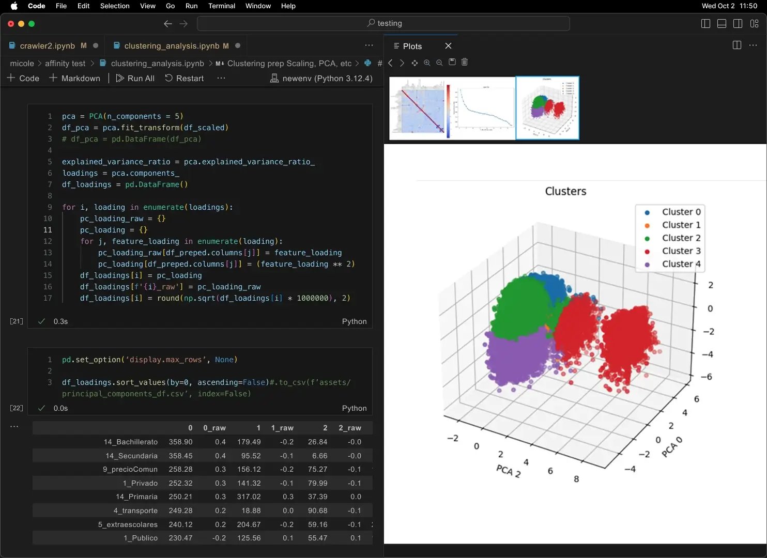Click unsaved dot on clustering_analysis.ipynb tab

click(x=238, y=45)
